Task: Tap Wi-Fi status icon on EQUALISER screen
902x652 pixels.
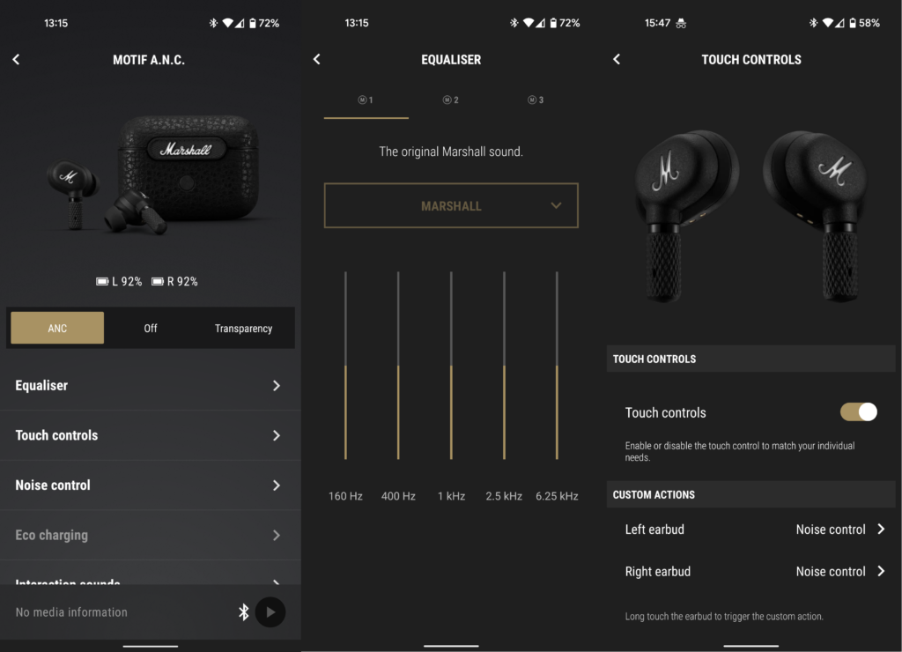Action: click(529, 23)
